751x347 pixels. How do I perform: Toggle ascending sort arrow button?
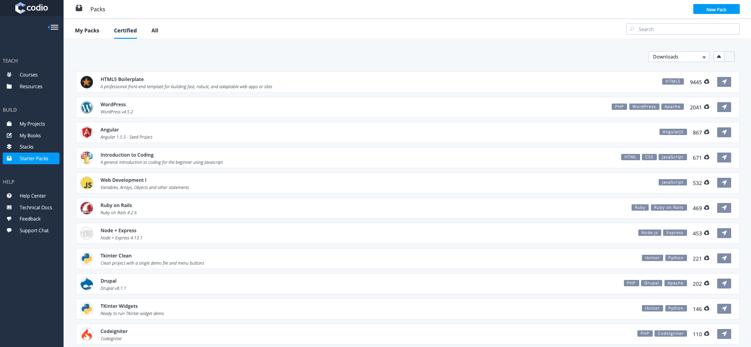click(719, 56)
